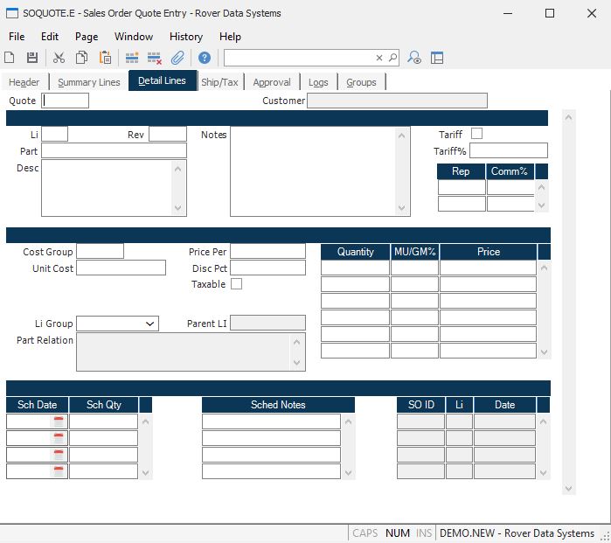
Task: Click the delete row icon
Action: [155, 58]
